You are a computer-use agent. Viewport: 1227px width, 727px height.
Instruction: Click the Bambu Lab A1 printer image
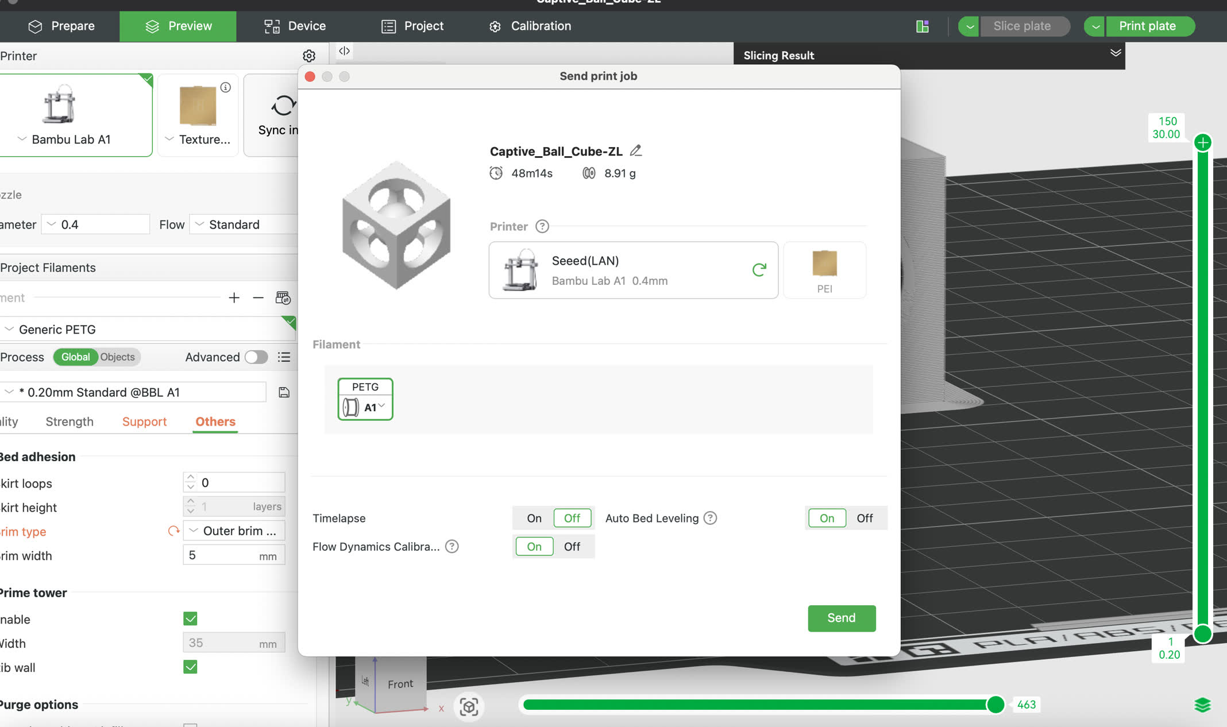59,104
